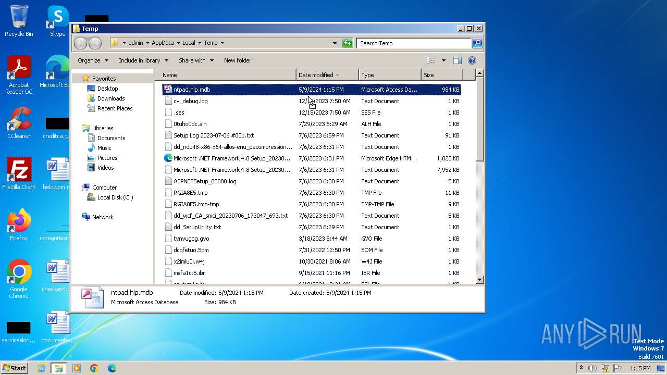Screen dimensions: 667x375
Task: Open Google Chrome desktop shortcut
Action: pyautogui.click(x=19, y=279)
